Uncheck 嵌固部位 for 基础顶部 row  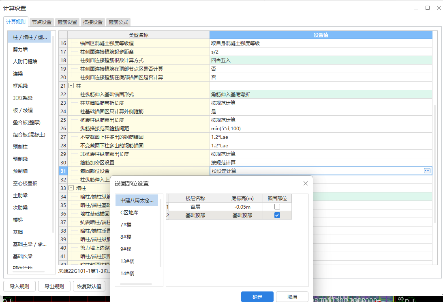point(277,215)
